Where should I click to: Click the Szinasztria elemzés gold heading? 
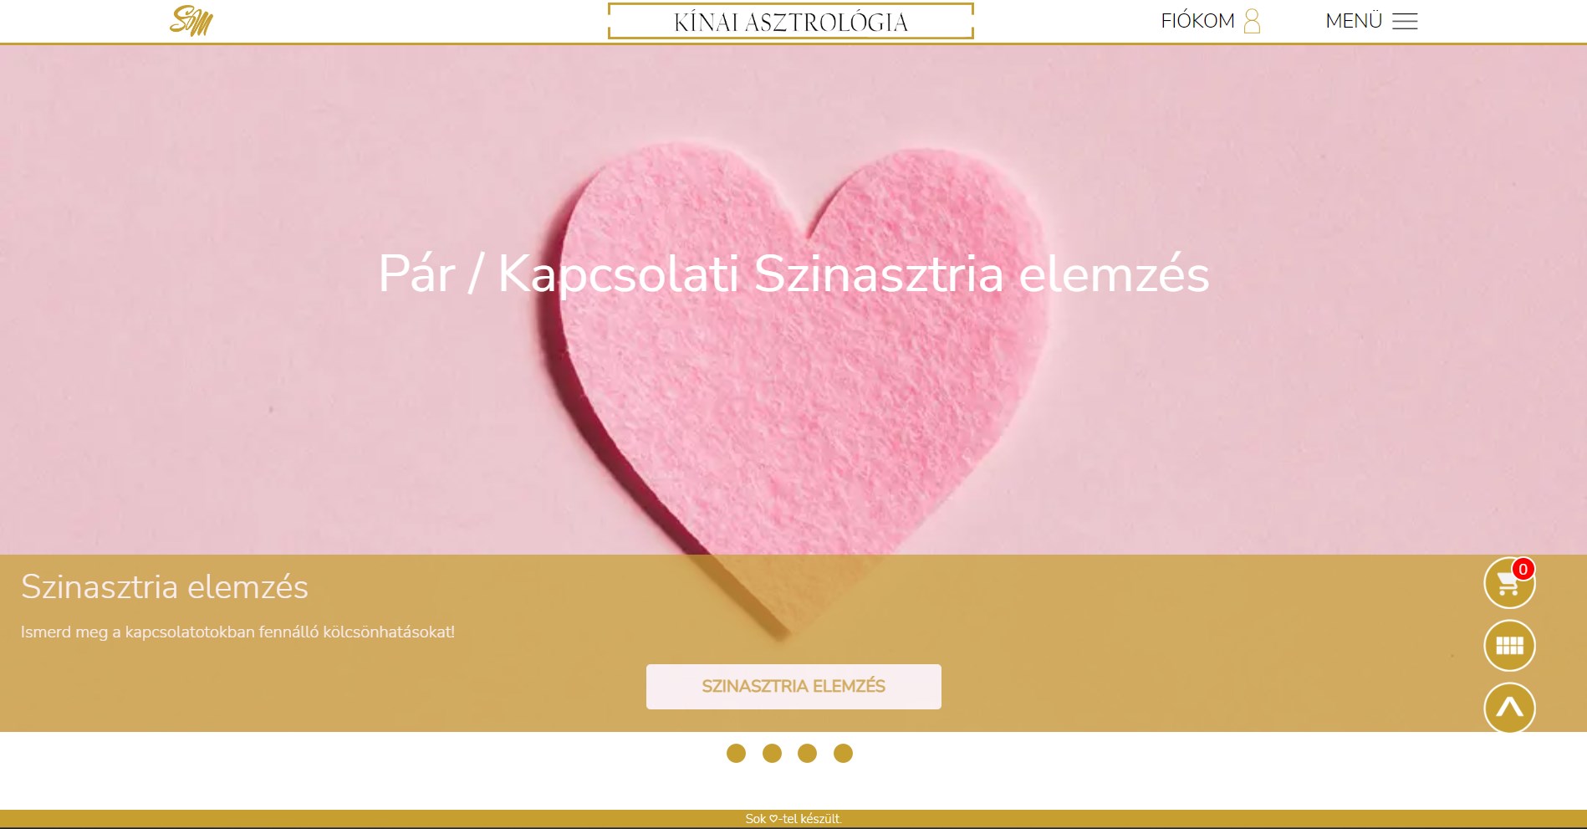(165, 587)
